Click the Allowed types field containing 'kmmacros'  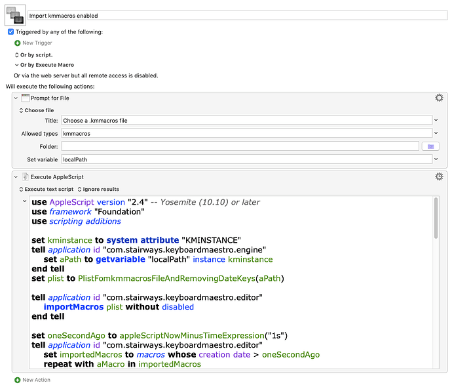(x=246, y=133)
